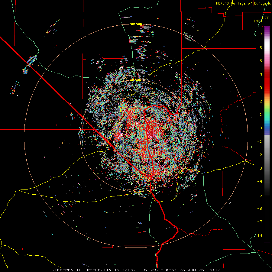272x272 pixels.
Task: Click the -6 value on the color scale
Action: click(x=260, y=209)
